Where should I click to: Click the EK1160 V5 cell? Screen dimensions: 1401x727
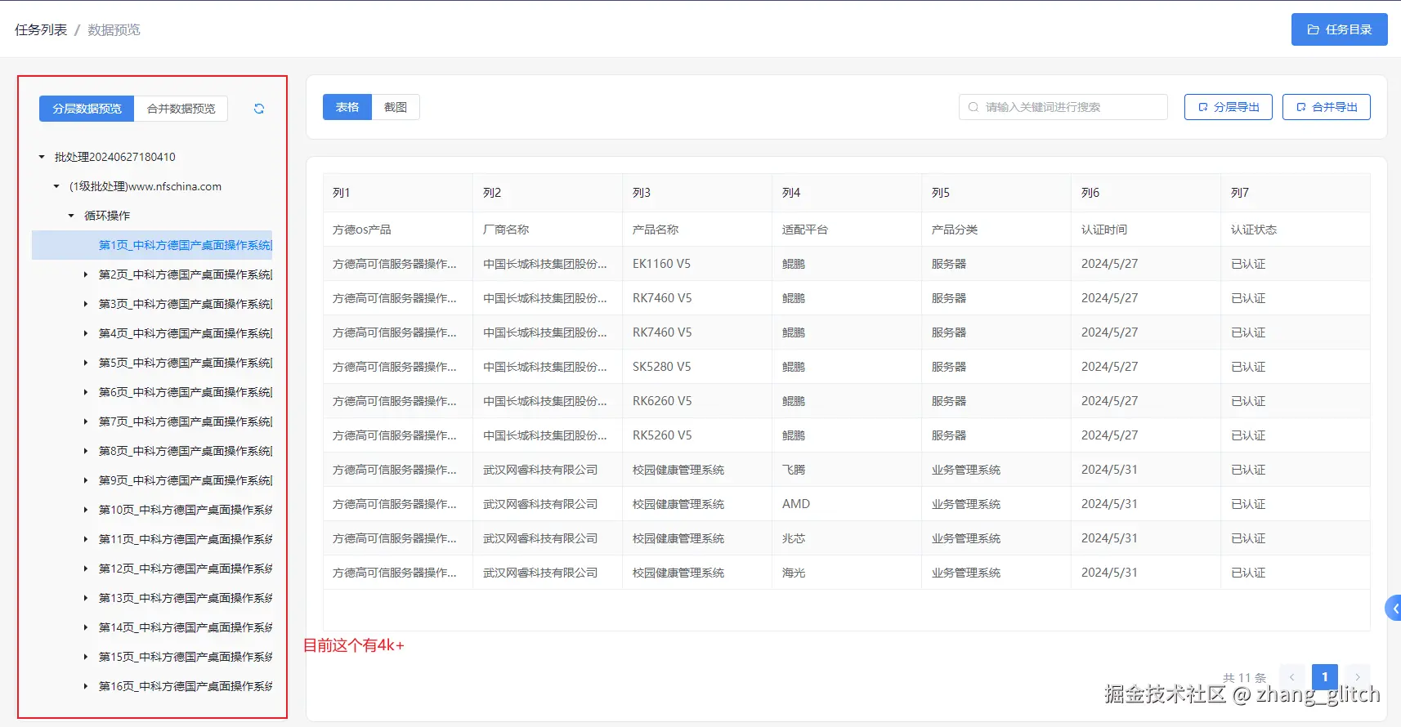click(x=697, y=264)
